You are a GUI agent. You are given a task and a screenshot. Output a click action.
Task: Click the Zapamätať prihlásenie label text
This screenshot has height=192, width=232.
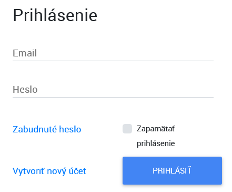click(x=156, y=136)
